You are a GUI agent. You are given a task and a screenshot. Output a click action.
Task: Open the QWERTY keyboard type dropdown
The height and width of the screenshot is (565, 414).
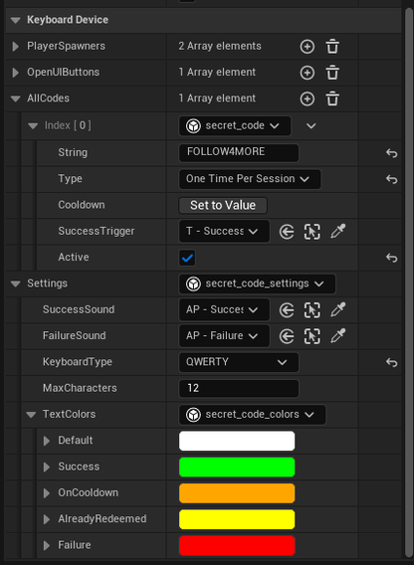point(239,362)
